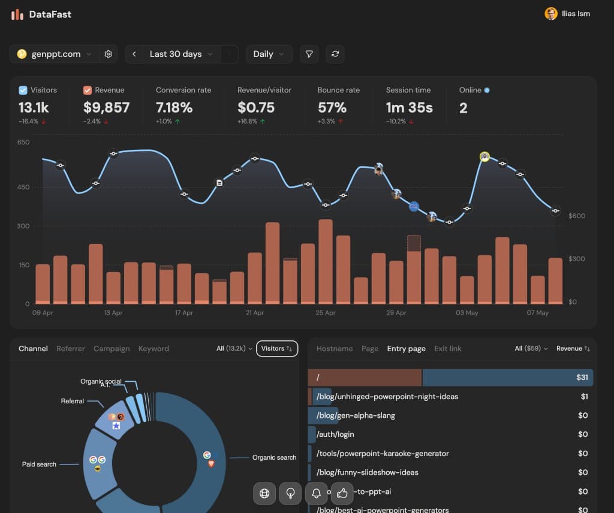This screenshot has height=513, width=614.
Task: Click the Paid search chart label
Action: point(39,464)
